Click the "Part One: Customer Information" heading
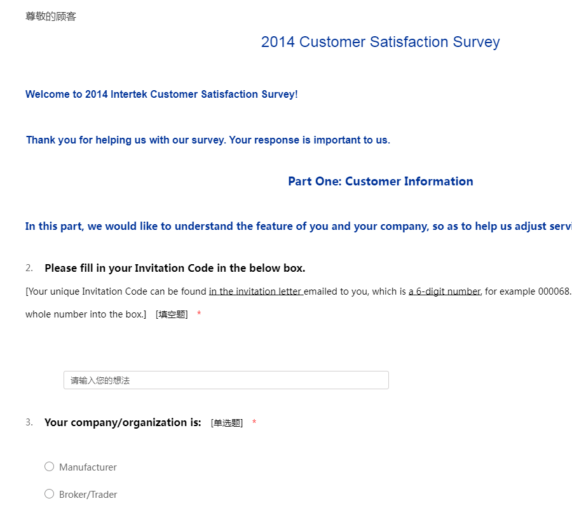Viewport: 572px width, 508px height. (380, 182)
